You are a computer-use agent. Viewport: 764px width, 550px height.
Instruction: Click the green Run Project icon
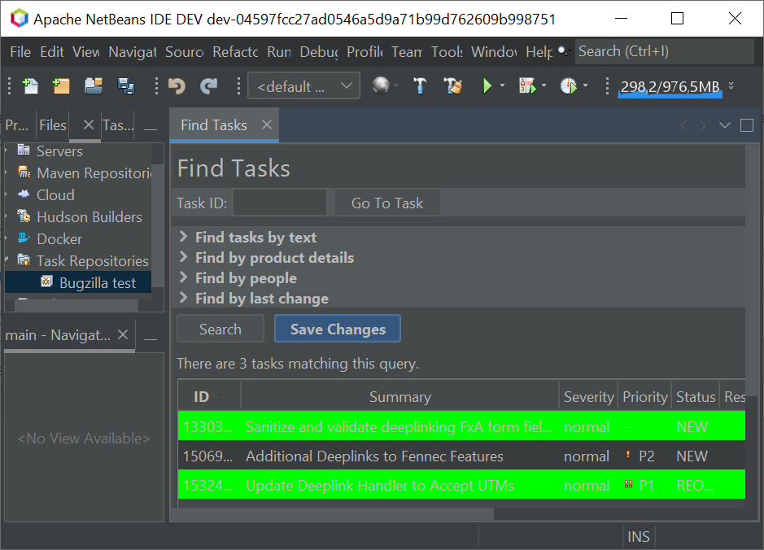(487, 86)
